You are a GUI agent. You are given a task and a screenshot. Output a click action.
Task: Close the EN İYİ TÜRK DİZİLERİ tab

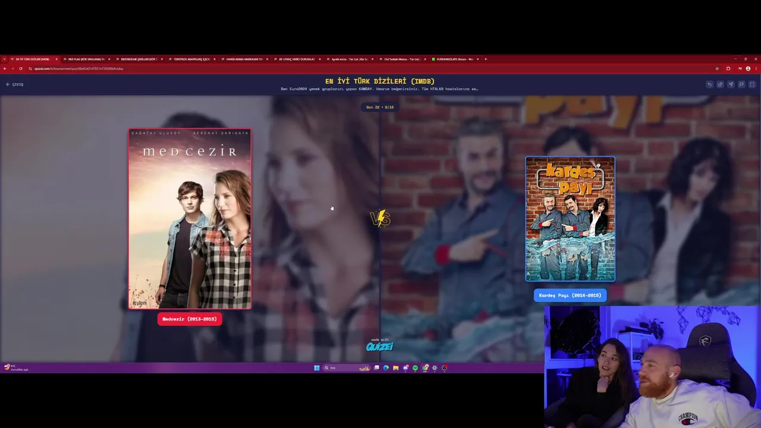coord(56,59)
